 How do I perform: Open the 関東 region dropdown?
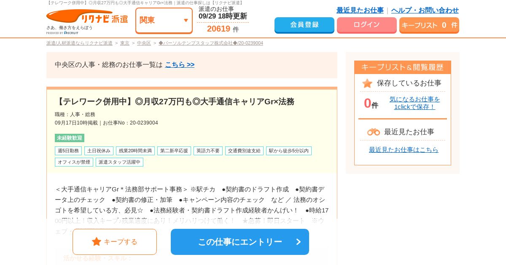coord(164,20)
